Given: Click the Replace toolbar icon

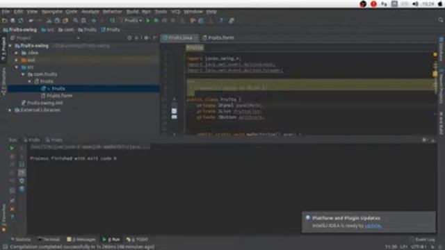Looking at the screenshot, I should [x=83, y=20].
